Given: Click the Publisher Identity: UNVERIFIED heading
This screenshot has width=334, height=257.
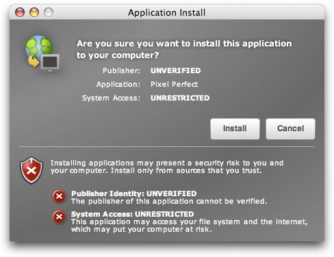Looking at the screenshot, I should pos(134,193).
